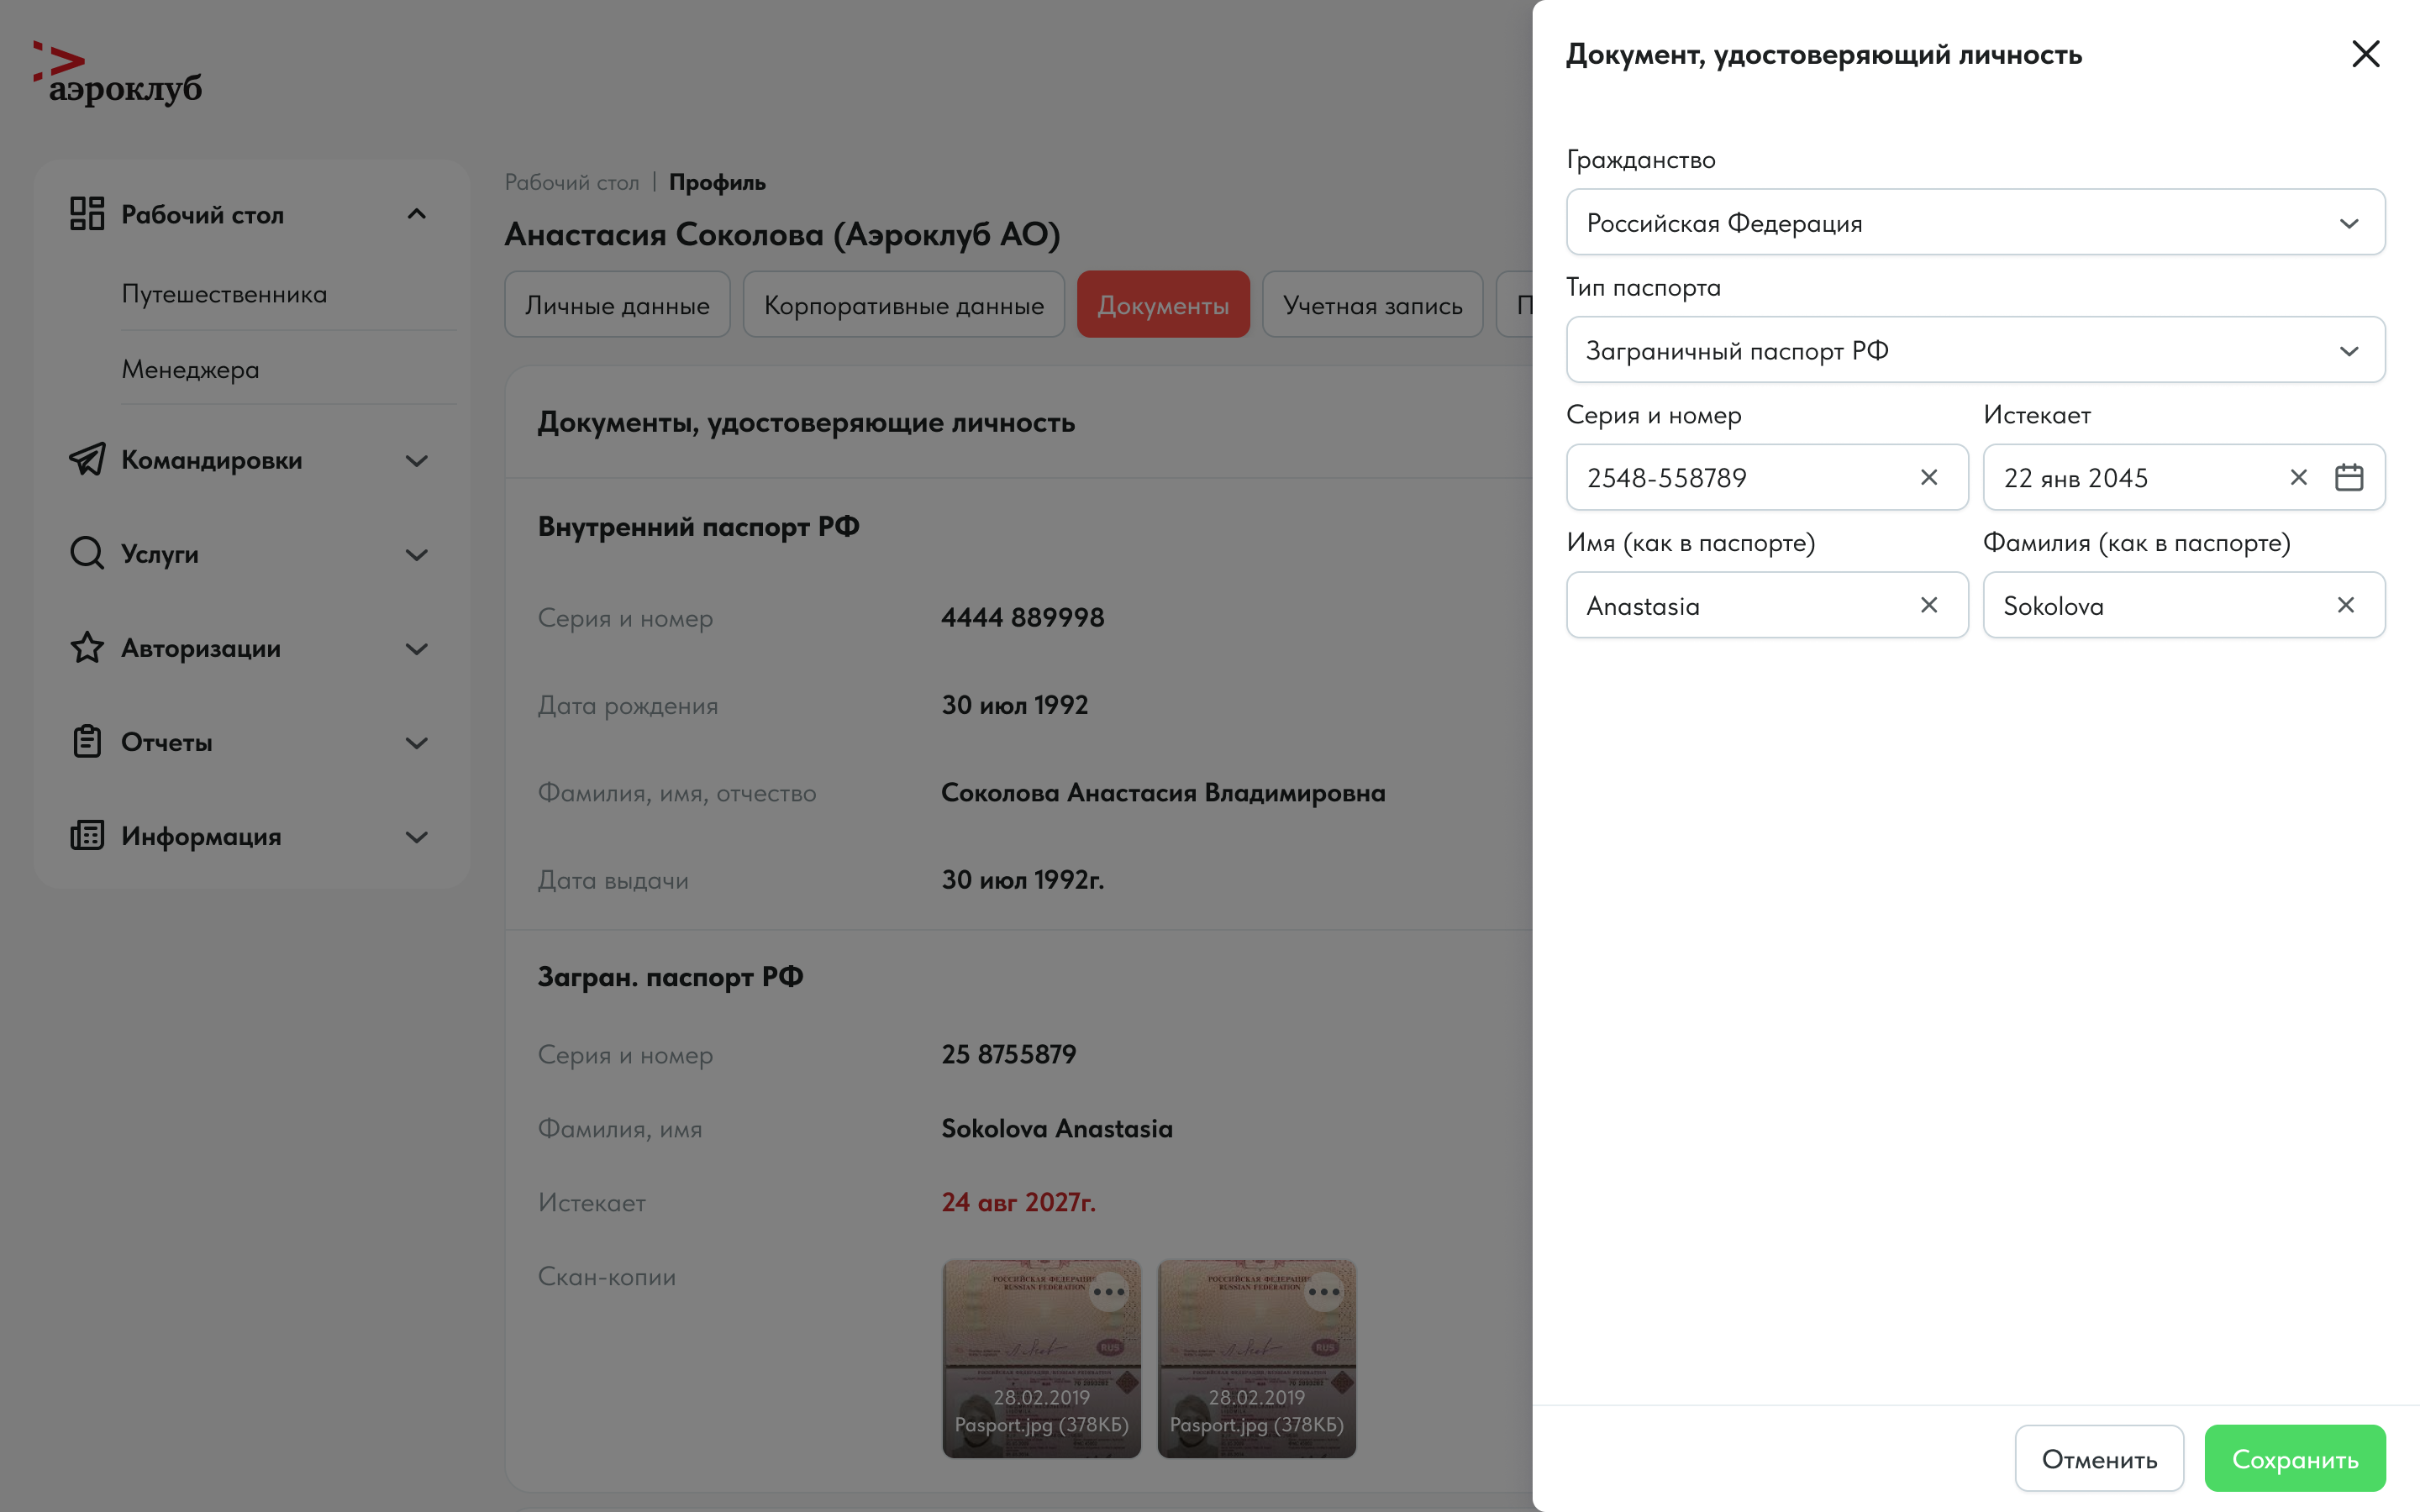Clear the first name Anastasia field
The height and width of the screenshot is (1512, 2420).
[x=1928, y=605]
